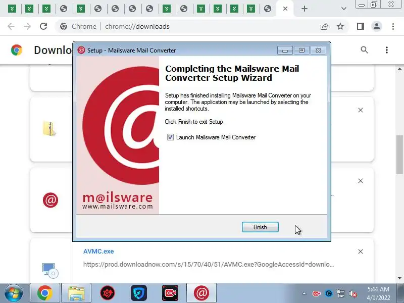Click the zipped folder file icon

click(x=49, y=129)
